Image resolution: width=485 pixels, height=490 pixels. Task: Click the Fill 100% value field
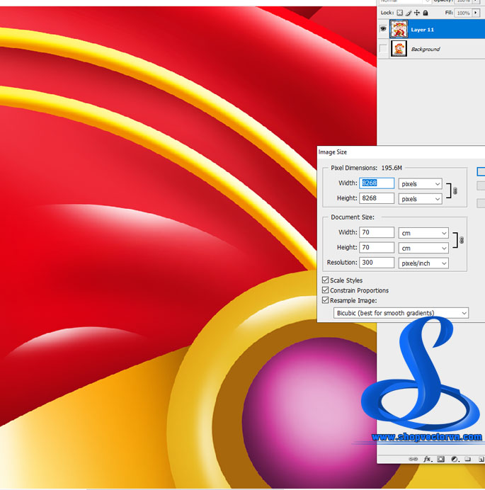463,13
